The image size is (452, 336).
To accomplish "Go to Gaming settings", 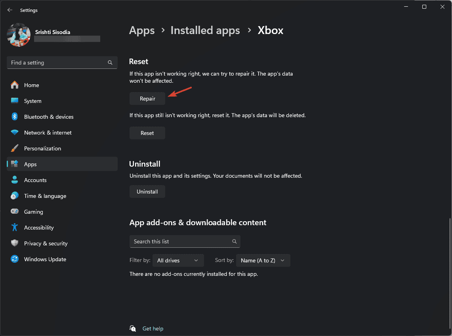I will [62, 212].
